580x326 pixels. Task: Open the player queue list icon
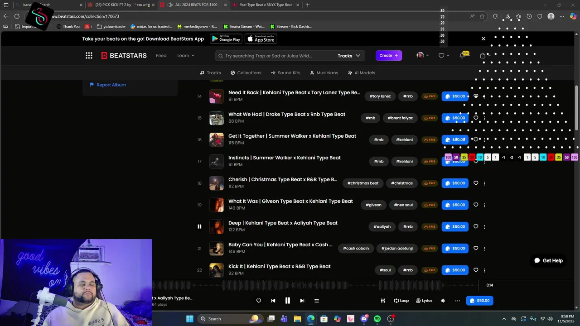pos(317,301)
